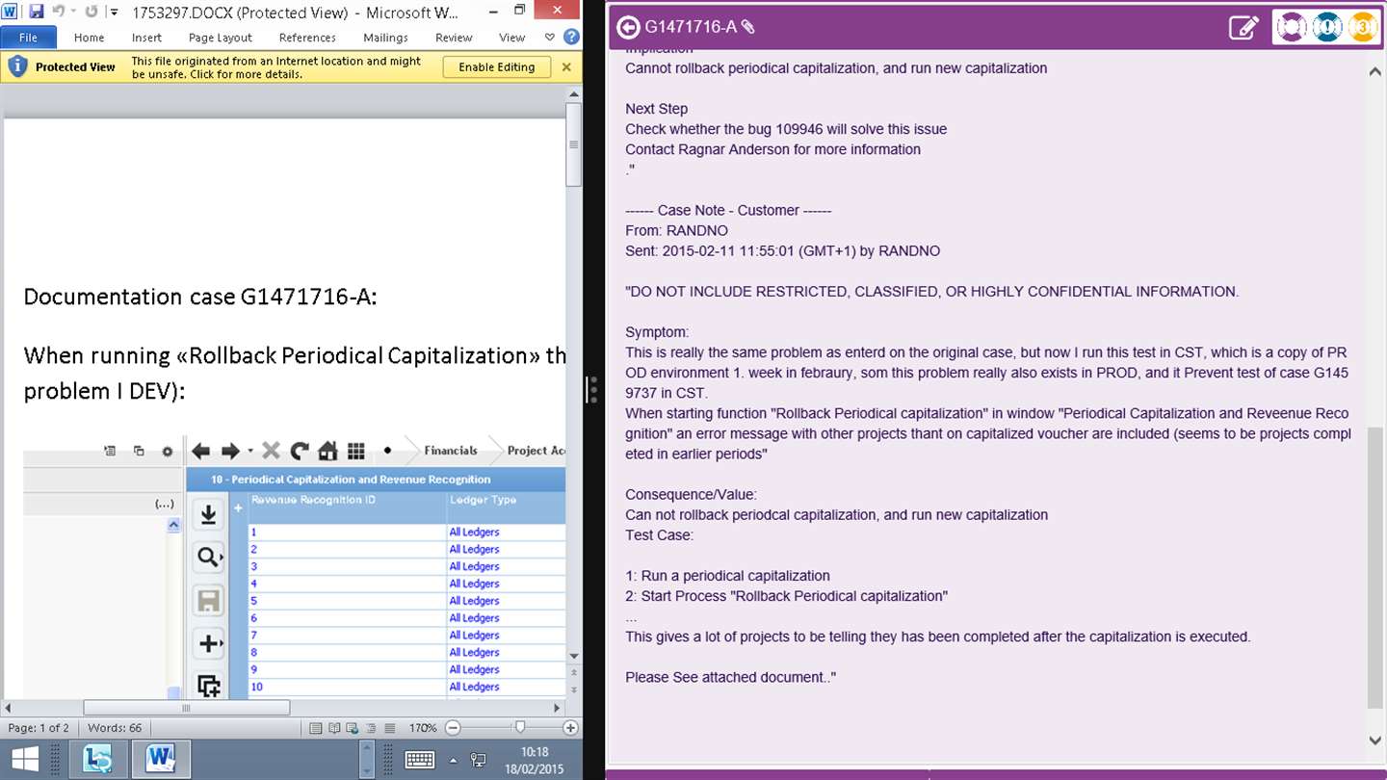Click the back arrow icon in embedded toolbar

pyautogui.click(x=200, y=451)
